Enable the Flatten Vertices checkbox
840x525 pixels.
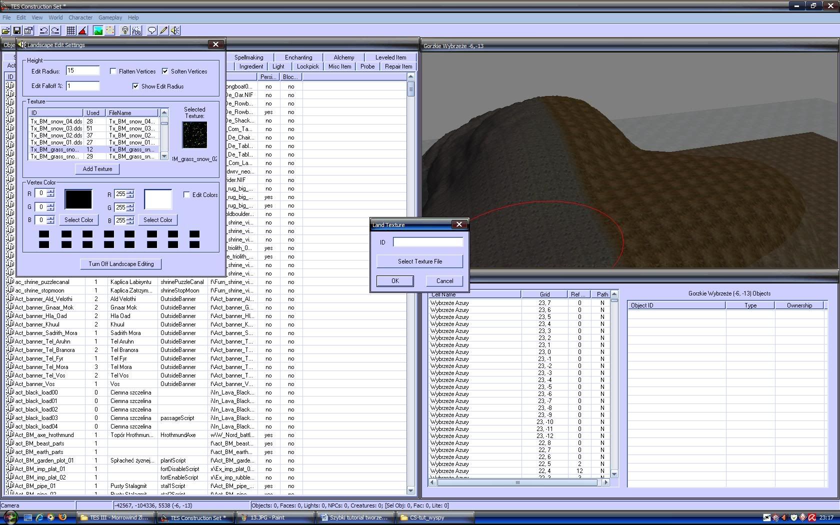[113, 71]
